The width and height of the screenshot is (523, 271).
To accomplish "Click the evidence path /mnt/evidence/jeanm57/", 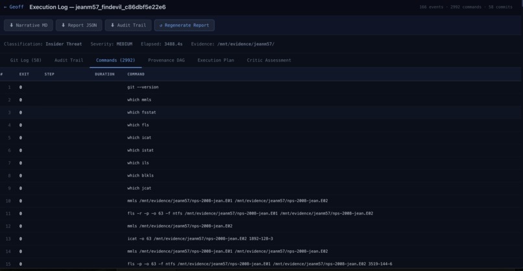I will pyautogui.click(x=246, y=44).
